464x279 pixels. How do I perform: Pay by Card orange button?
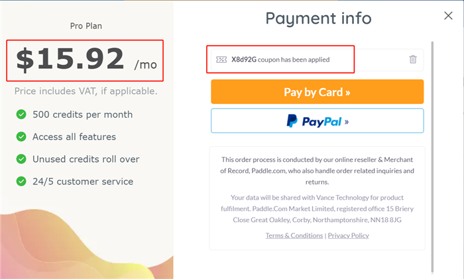[x=318, y=92]
